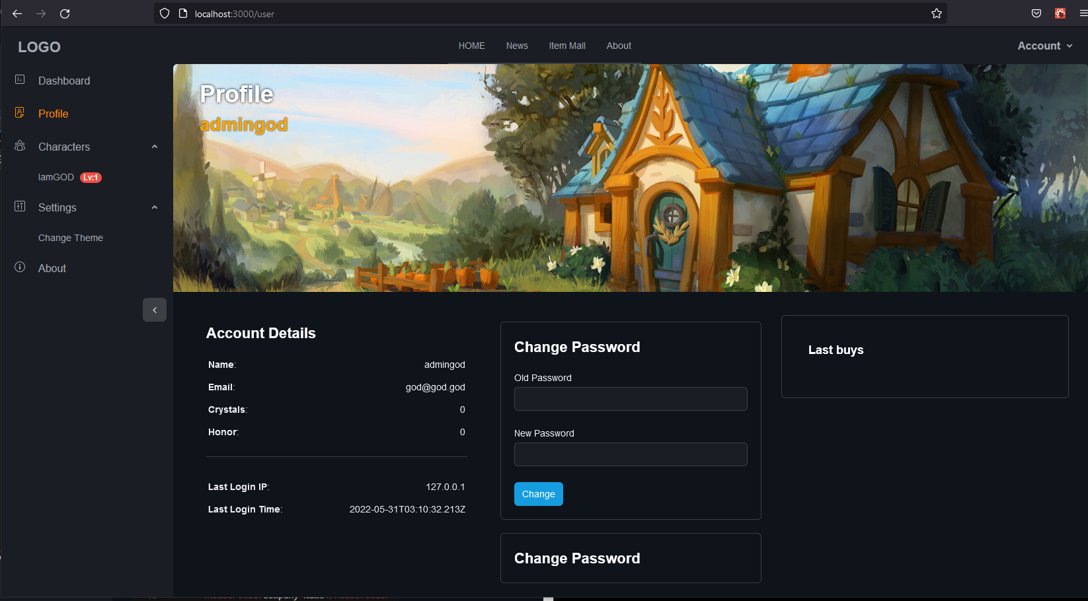Open Item Mall from navigation
The width and height of the screenshot is (1088, 601).
point(567,46)
